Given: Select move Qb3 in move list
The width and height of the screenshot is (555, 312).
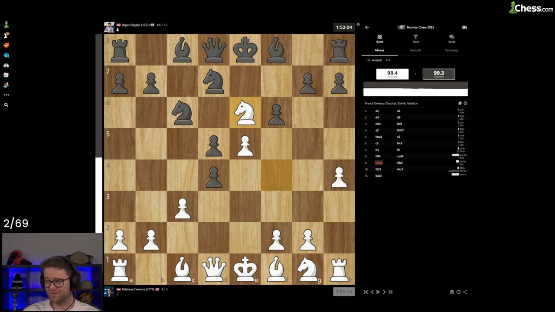Looking at the screenshot, I should [378, 169].
